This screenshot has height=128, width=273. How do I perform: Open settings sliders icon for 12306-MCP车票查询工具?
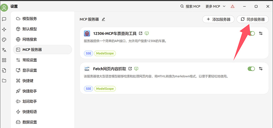coord(261,33)
